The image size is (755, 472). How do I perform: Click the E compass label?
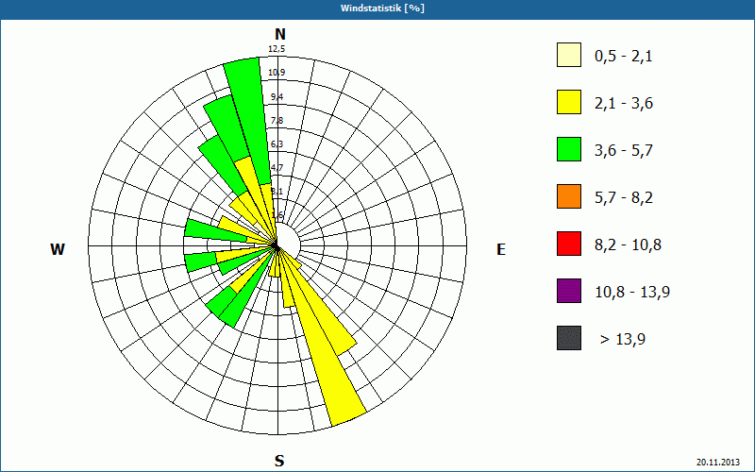pyautogui.click(x=501, y=249)
